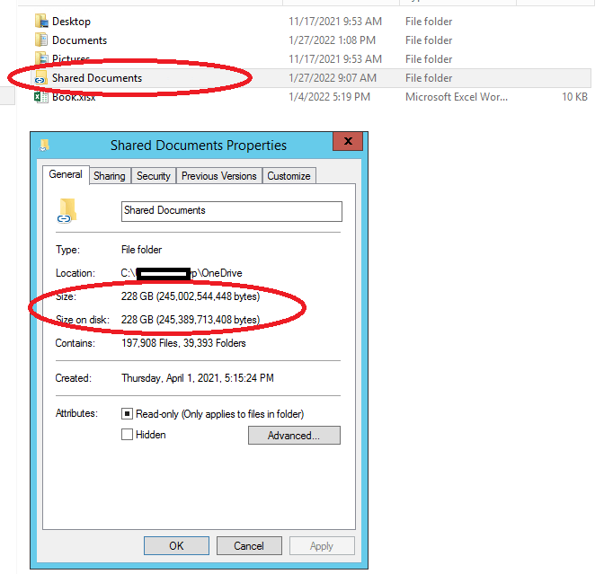Enable the Hidden attribute checkbox
The height and width of the screenshot is (574, 604).
(127, 435)
